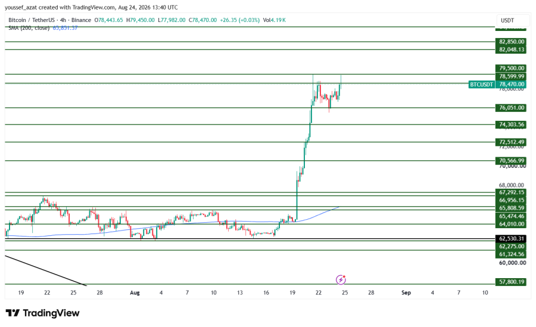Screen dimensions: 536x327
Task: Click the 66,956.15 price level label
Action: 511,200
